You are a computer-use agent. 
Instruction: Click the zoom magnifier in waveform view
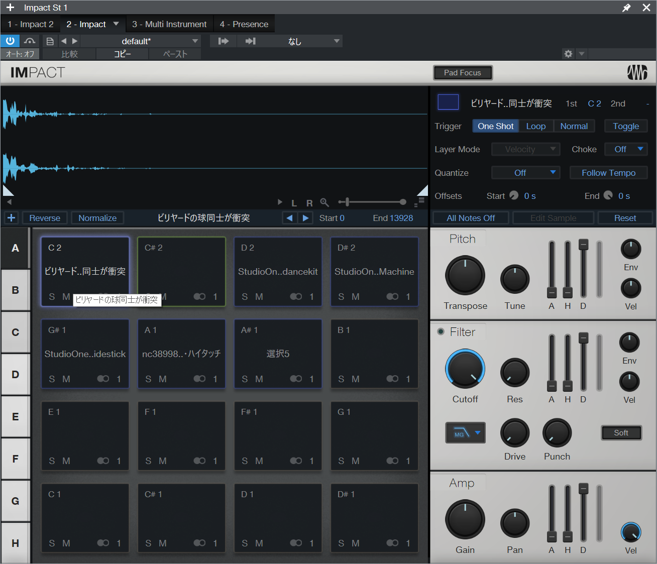point(324,202)
